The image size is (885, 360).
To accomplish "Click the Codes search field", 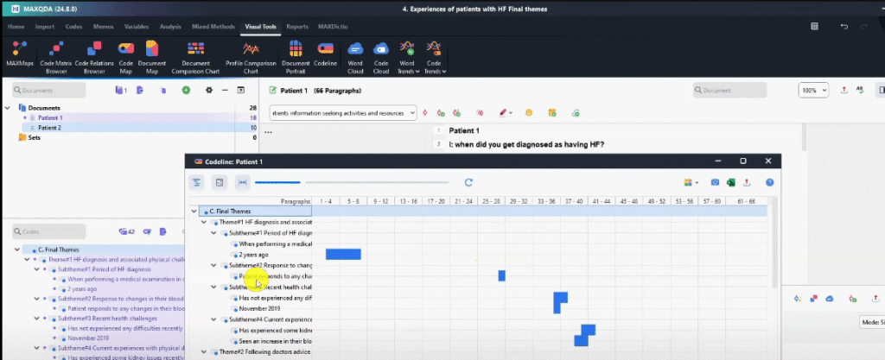I will click(49, 231).
